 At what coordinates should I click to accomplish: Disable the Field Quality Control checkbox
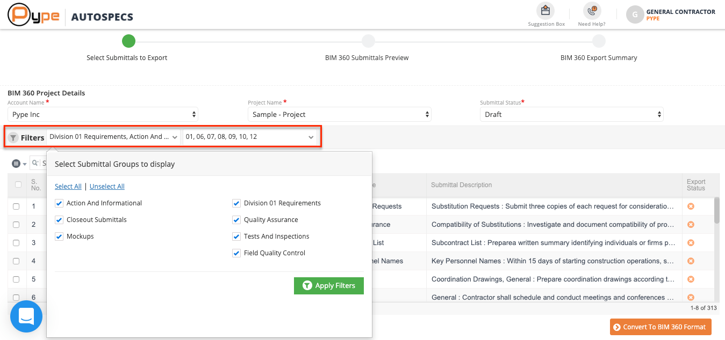click(x=236, y=253)
